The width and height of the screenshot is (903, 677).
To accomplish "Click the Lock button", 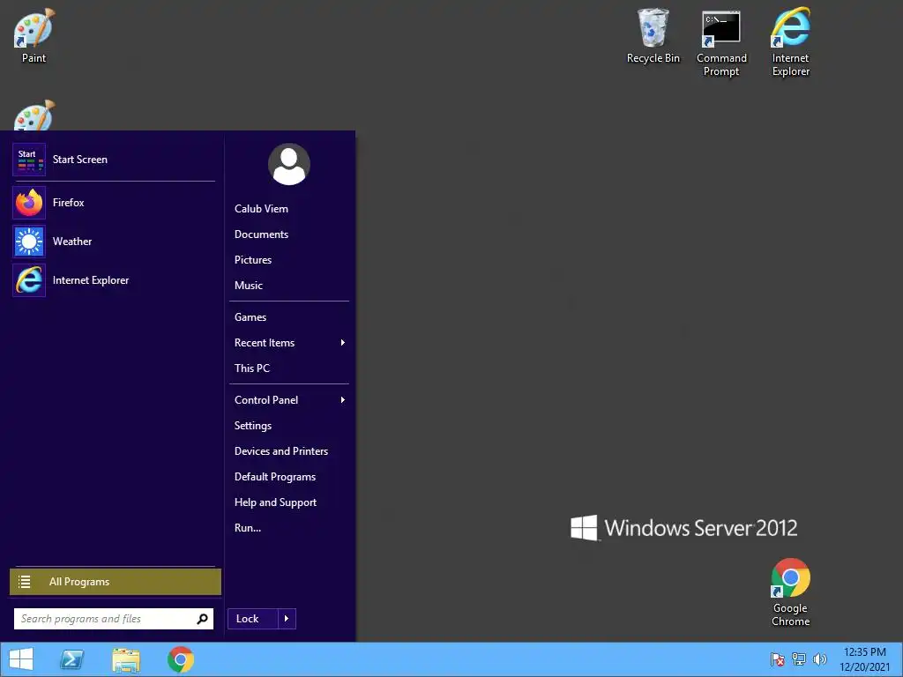I will (253, 619).
